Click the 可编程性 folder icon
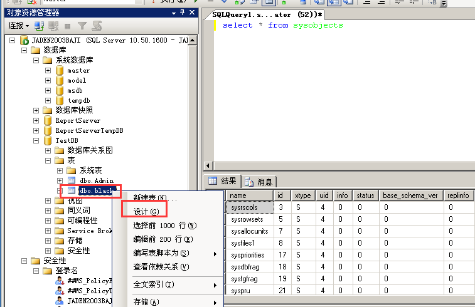 point(60,221)
